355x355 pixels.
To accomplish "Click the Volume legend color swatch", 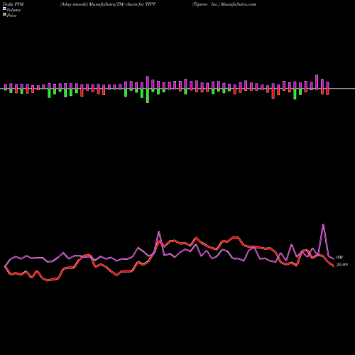I will (x=4, y=9).
